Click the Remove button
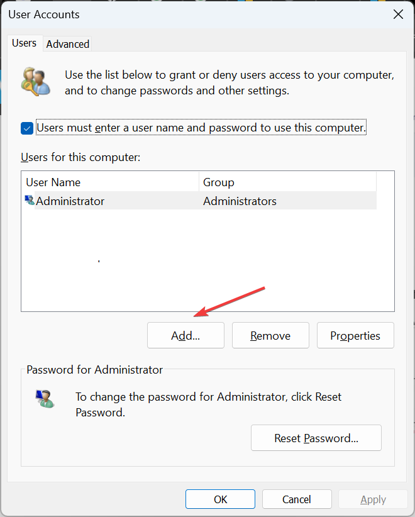Viewport: 415px width, 517px height. pyautogui.click(x=270, y=336)
